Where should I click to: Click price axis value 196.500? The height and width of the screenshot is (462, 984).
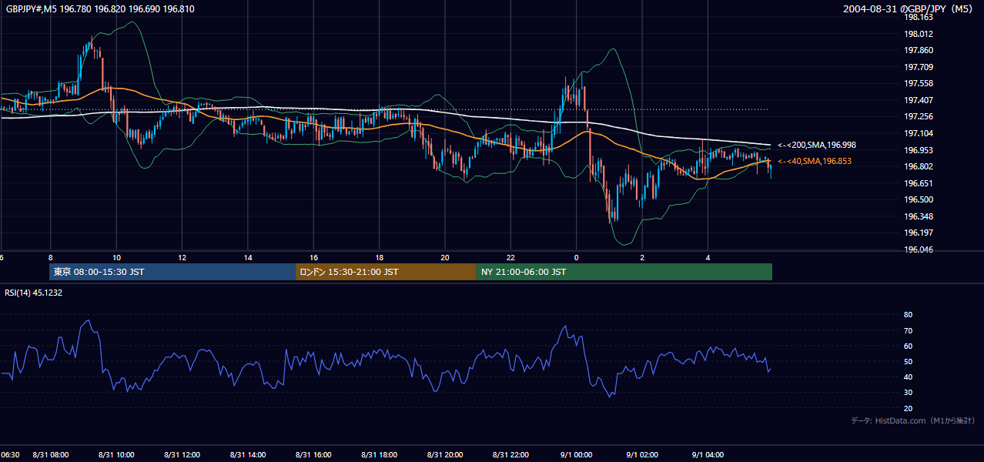(x=918, y=199)
